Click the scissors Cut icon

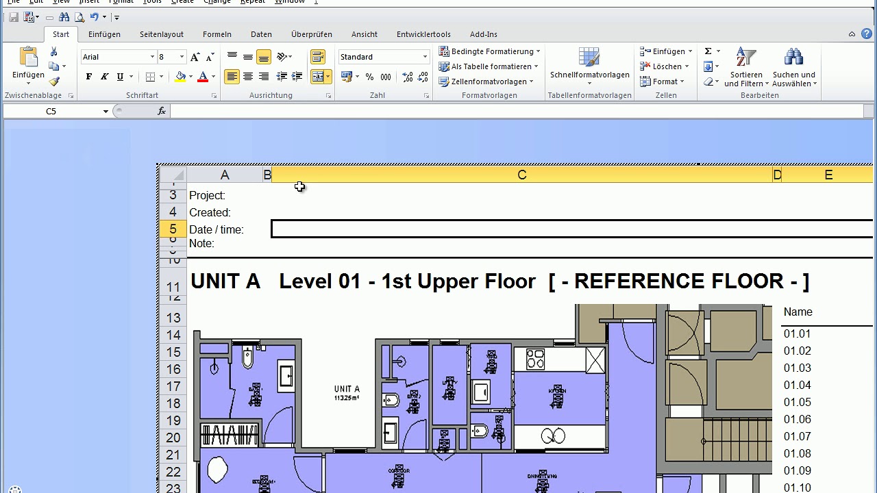[x=54, y=52]
